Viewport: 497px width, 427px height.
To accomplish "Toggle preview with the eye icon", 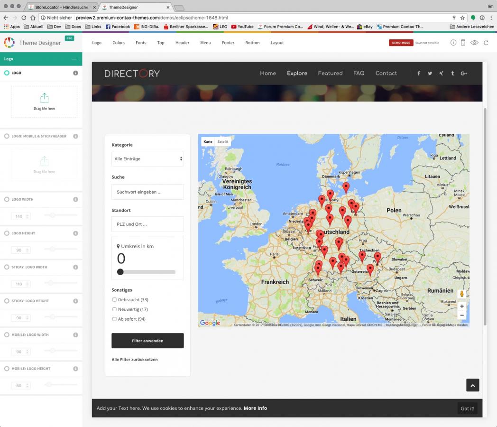I will (x=474, y=43).
